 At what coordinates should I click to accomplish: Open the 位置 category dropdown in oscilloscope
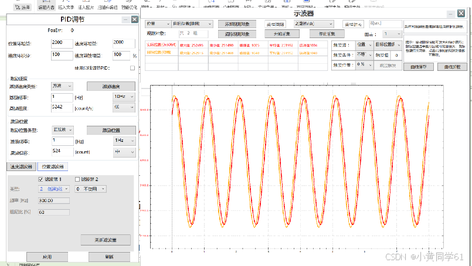[158, 24]
